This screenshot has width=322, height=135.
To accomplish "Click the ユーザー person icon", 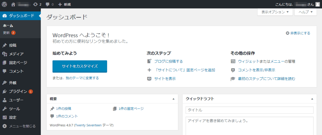I will coord(5,100).
